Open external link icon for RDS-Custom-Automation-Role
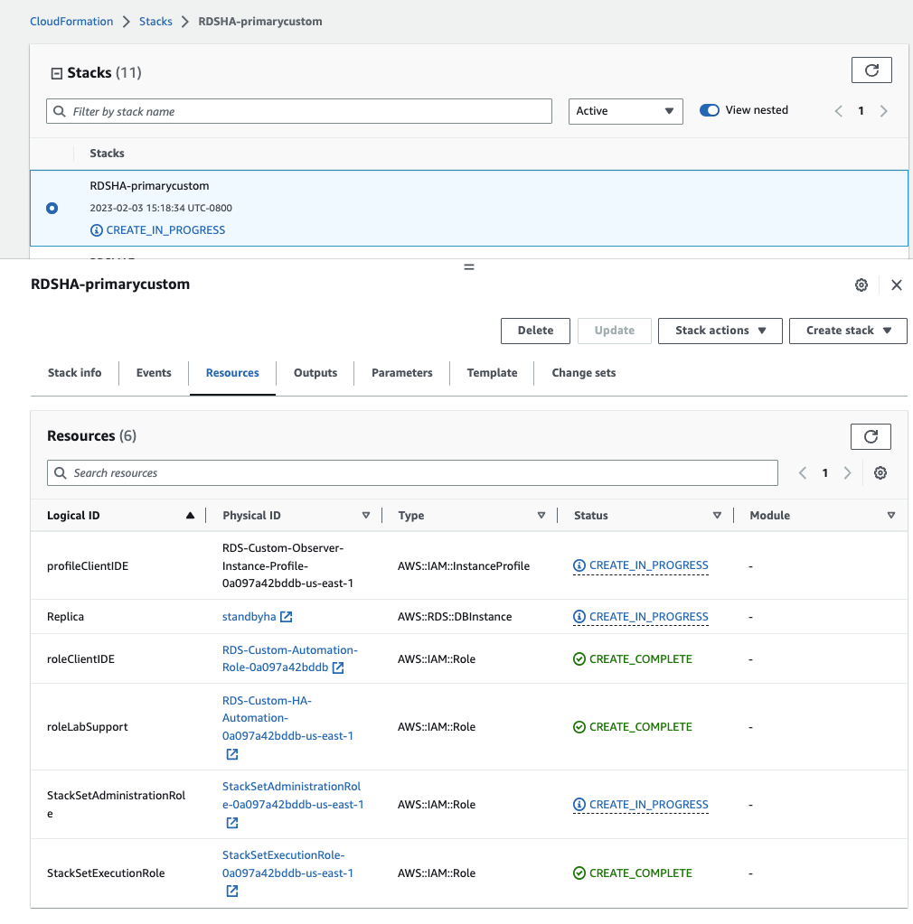The width and height of the screenshot is (913, 924). [338, 667]
